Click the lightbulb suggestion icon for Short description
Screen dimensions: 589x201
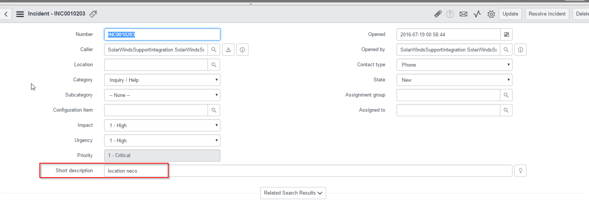pos(520,171)
